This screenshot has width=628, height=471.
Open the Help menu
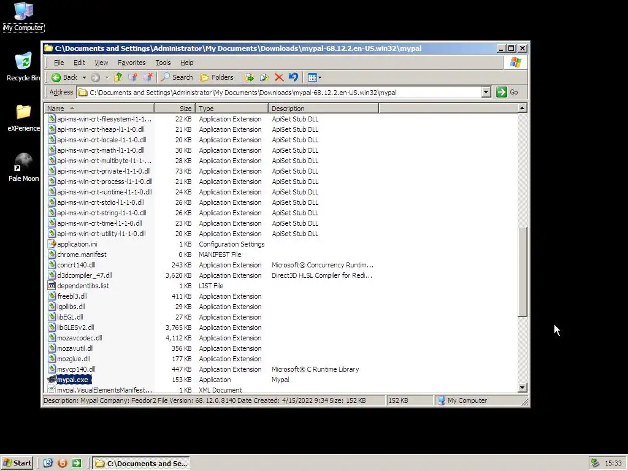click(x=186, y=63)
